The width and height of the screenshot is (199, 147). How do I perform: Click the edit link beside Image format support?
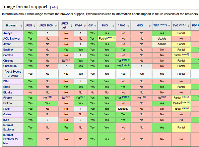54,7
